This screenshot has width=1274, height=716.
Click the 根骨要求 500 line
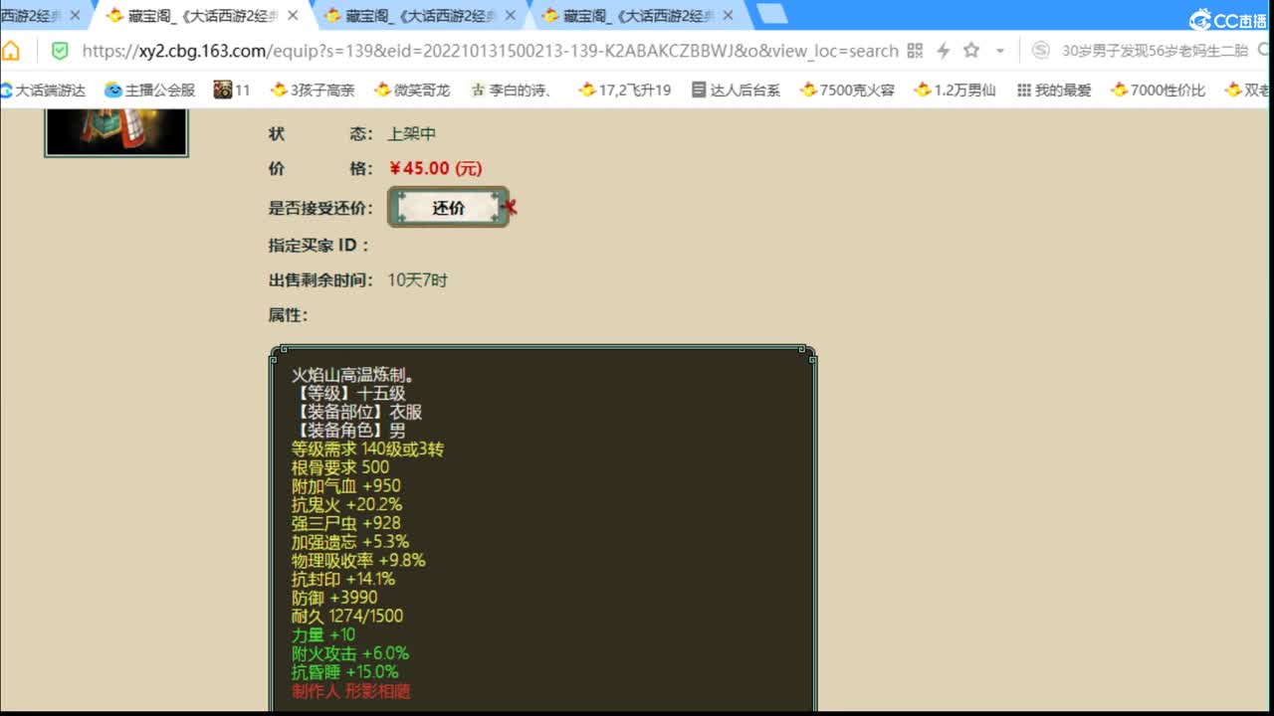(x=340, y=467)
